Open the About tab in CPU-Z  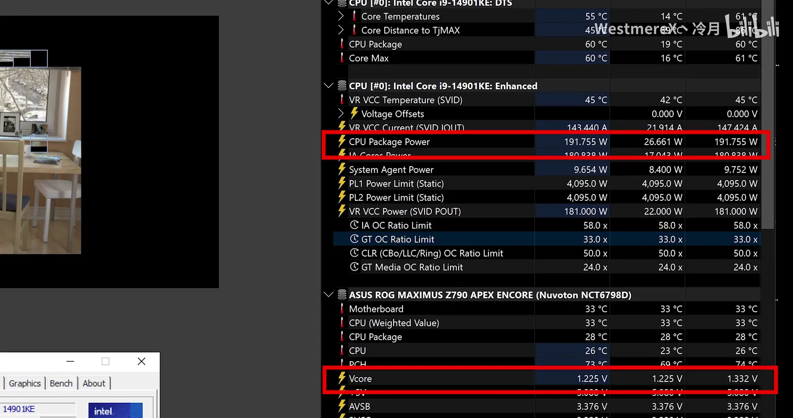[x=94, y=383]
